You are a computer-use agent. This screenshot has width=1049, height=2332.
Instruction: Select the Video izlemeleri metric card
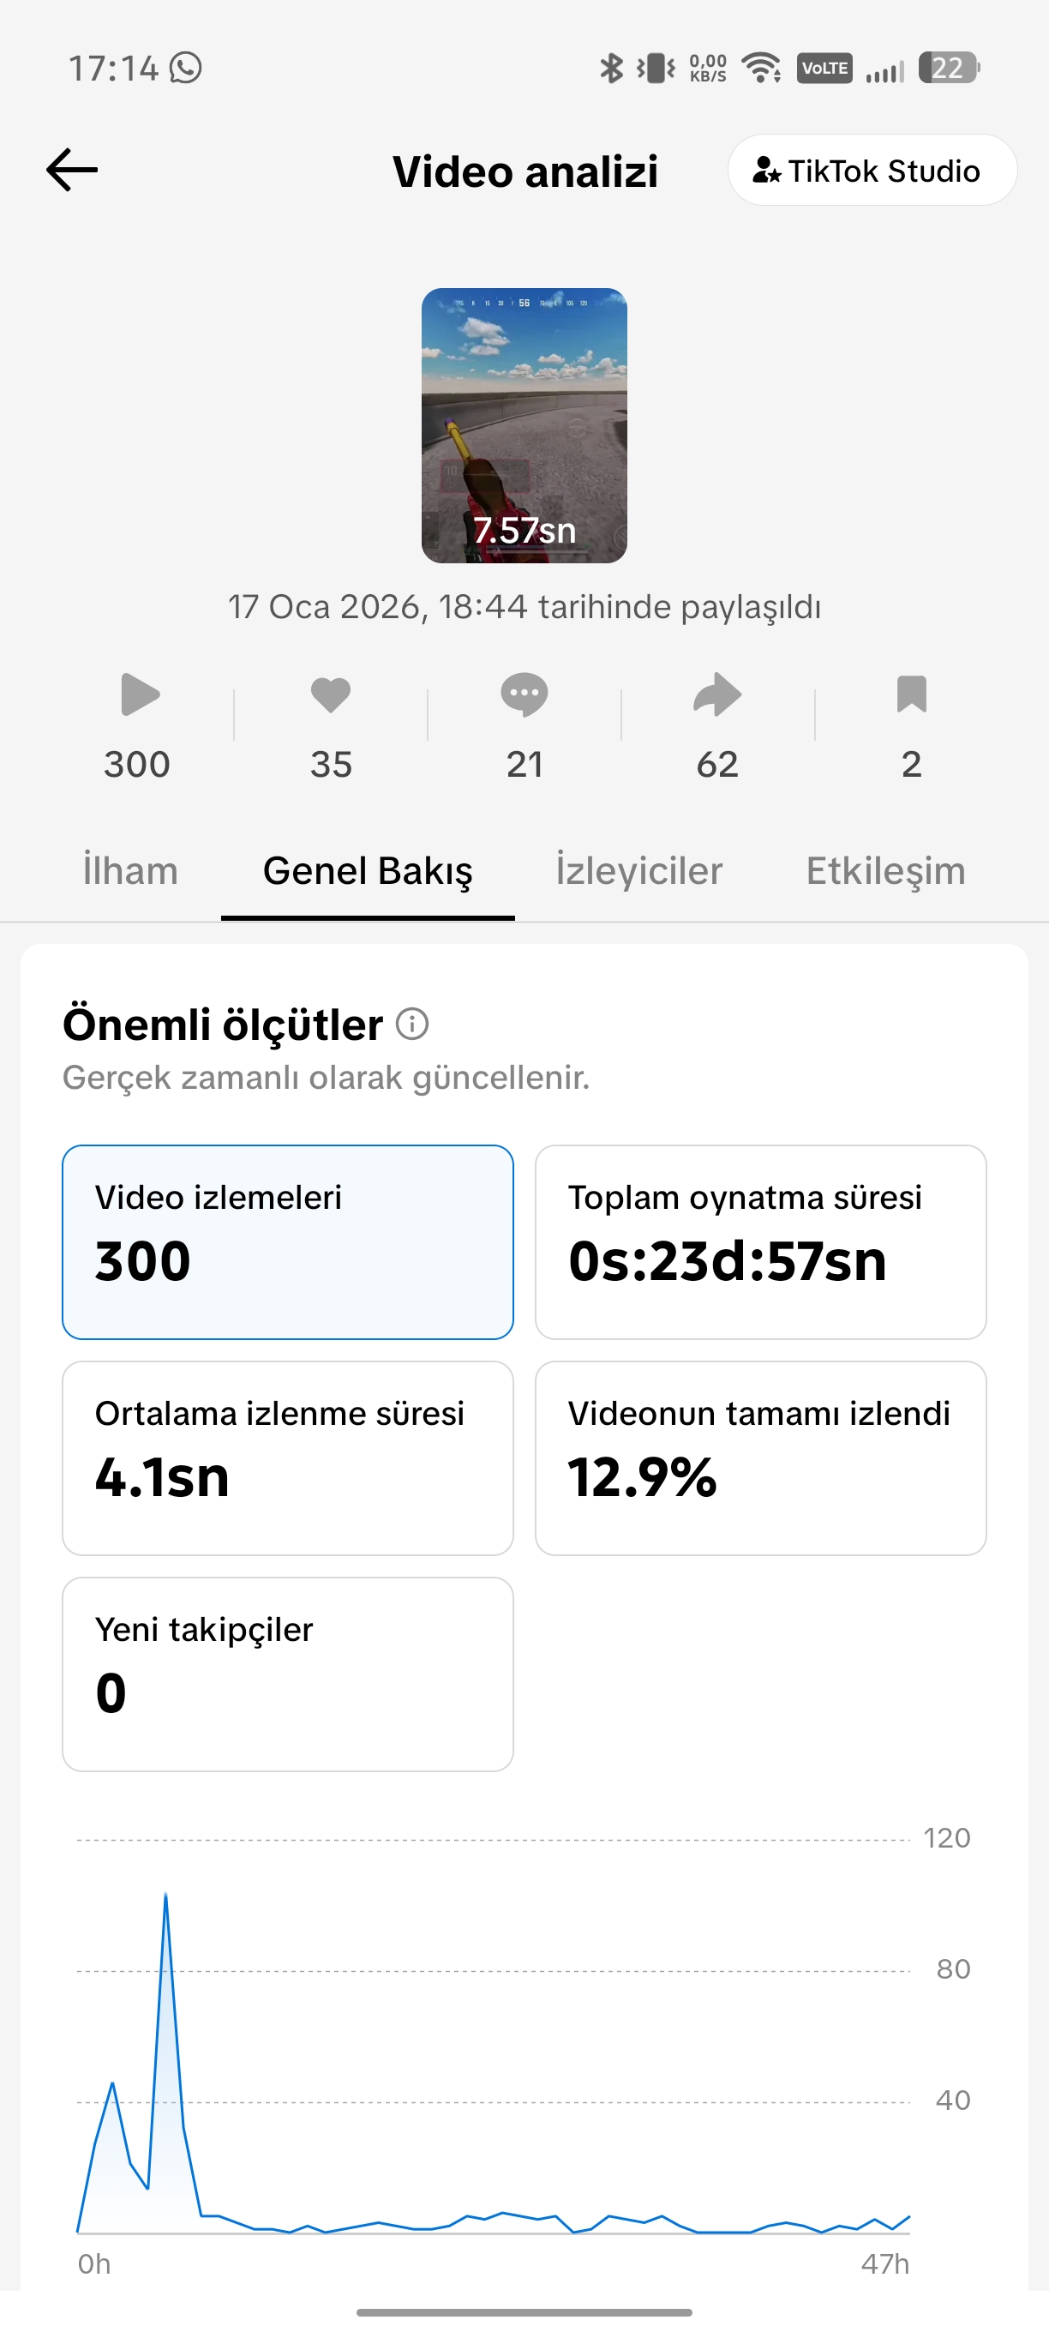point(288,1242)
